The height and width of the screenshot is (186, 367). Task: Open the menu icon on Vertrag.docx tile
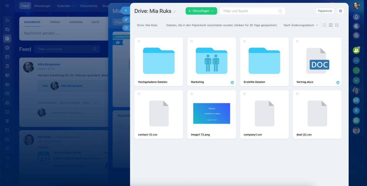click(x=297, y=41)
